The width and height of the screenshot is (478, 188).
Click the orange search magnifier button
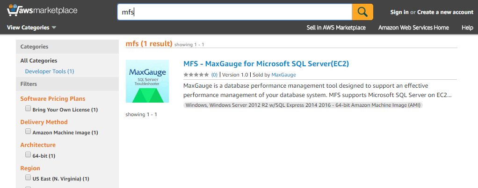(362, 12)
